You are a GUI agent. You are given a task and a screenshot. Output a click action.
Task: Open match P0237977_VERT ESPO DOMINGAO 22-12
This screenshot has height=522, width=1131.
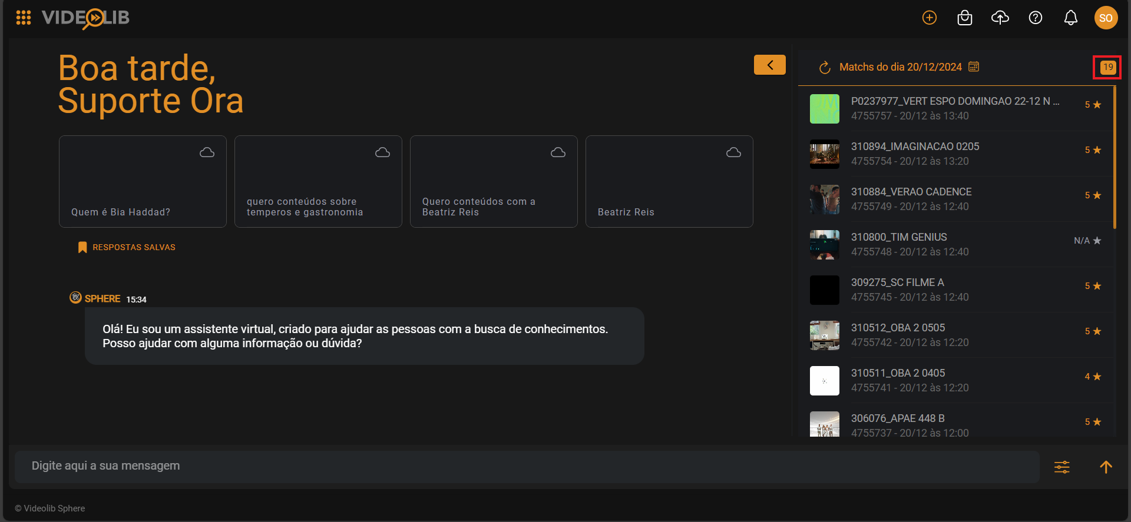956,108
